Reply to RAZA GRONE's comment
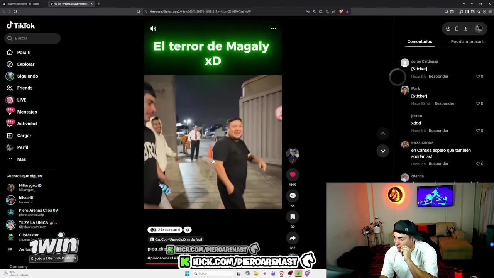494x278 pixels. (x=438, y=164)
